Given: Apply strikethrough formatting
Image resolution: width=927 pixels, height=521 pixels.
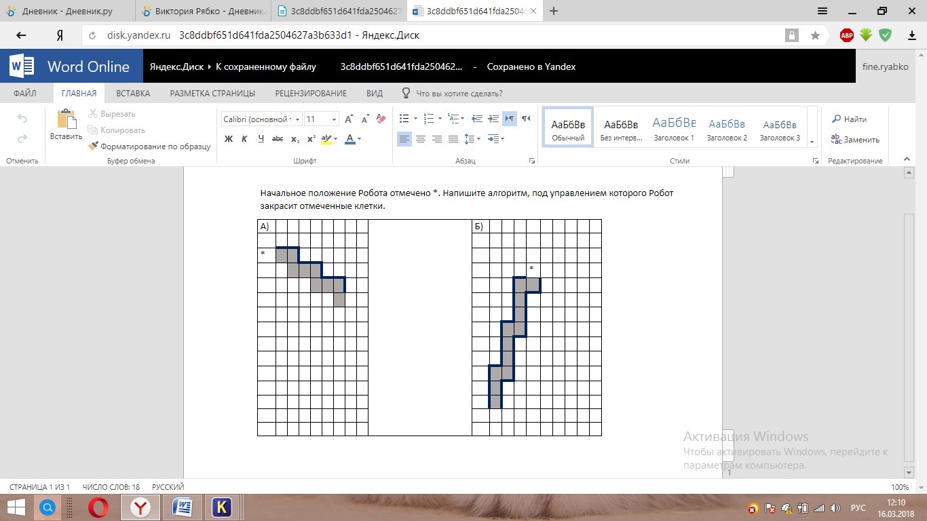Looking at the screenshot, I should (277, 139).
